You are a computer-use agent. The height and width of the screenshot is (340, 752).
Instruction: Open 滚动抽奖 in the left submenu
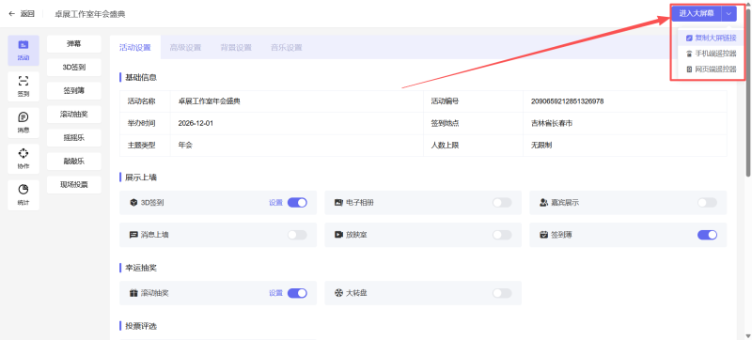[74, 114]
